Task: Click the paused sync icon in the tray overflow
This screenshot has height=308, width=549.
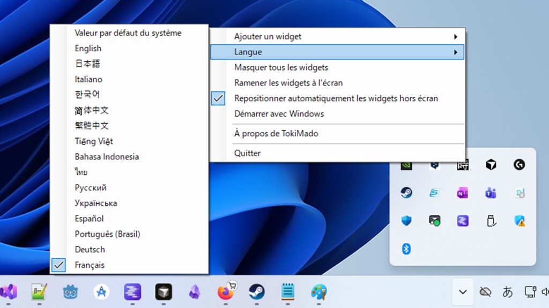Action: pyautogui.click(x=519, y=192)
